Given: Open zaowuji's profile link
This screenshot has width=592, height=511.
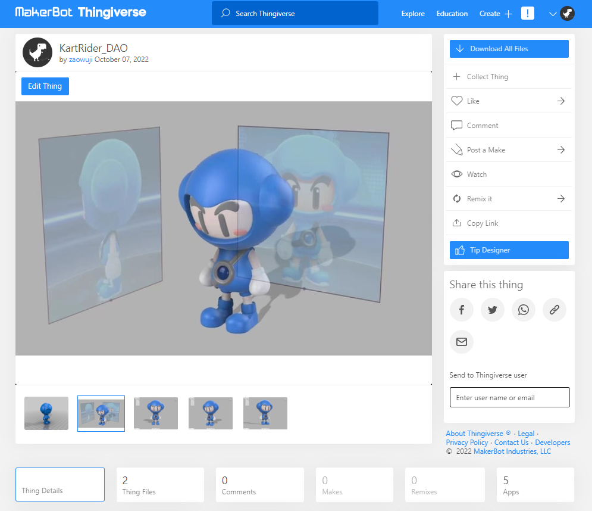Looking at the screenshot, I should 80,60.
